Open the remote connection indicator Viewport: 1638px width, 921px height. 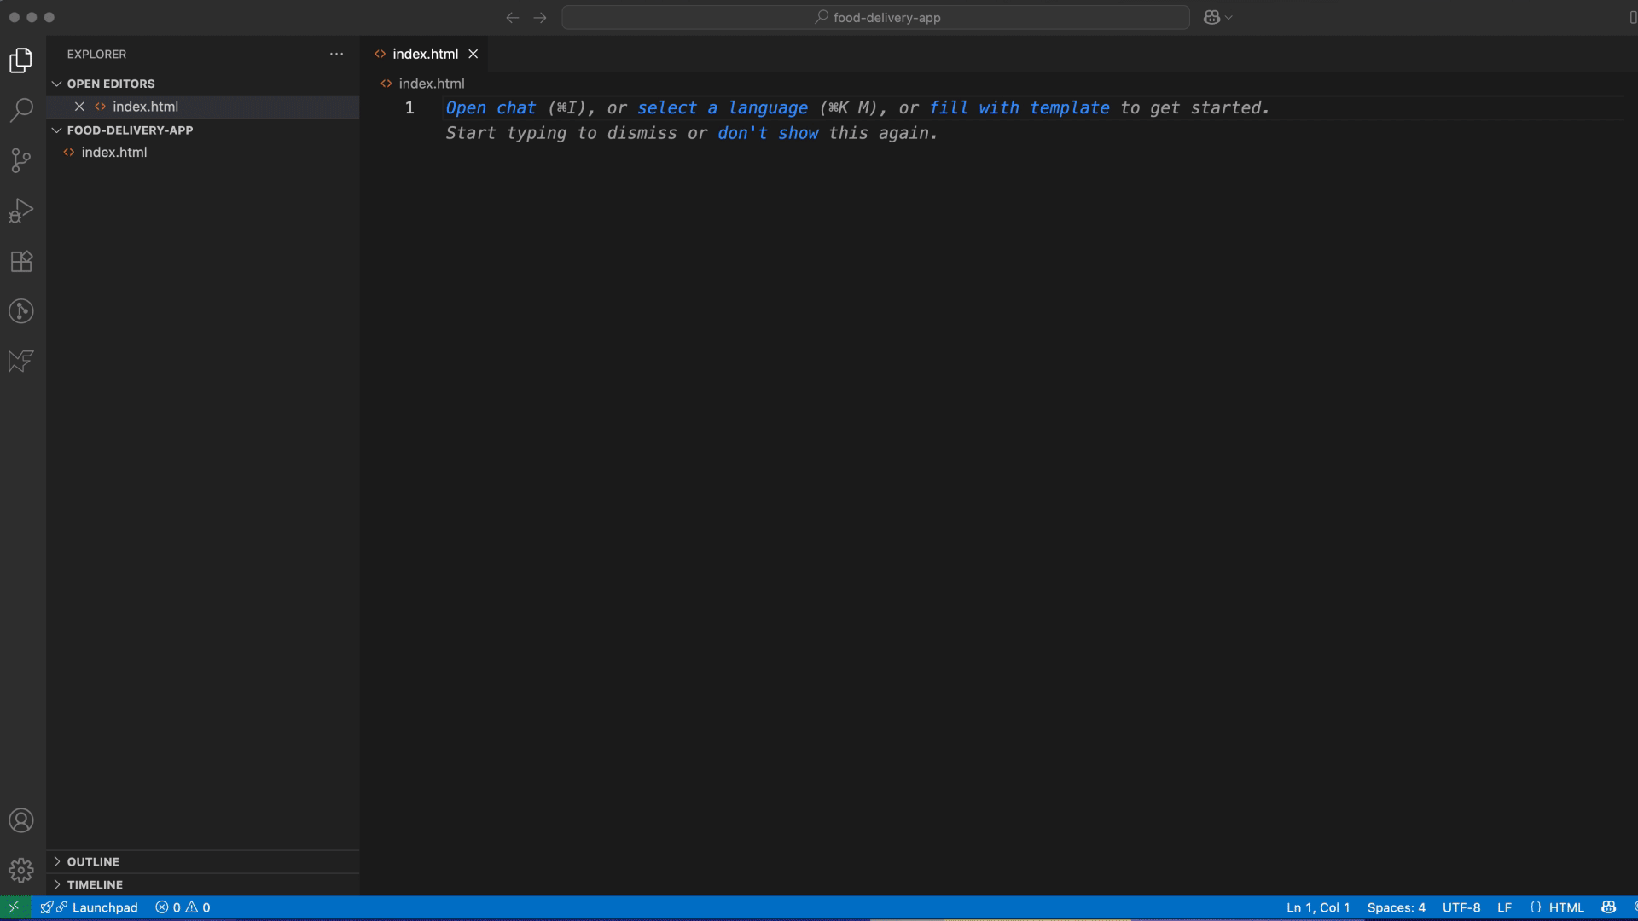point(14,907)
